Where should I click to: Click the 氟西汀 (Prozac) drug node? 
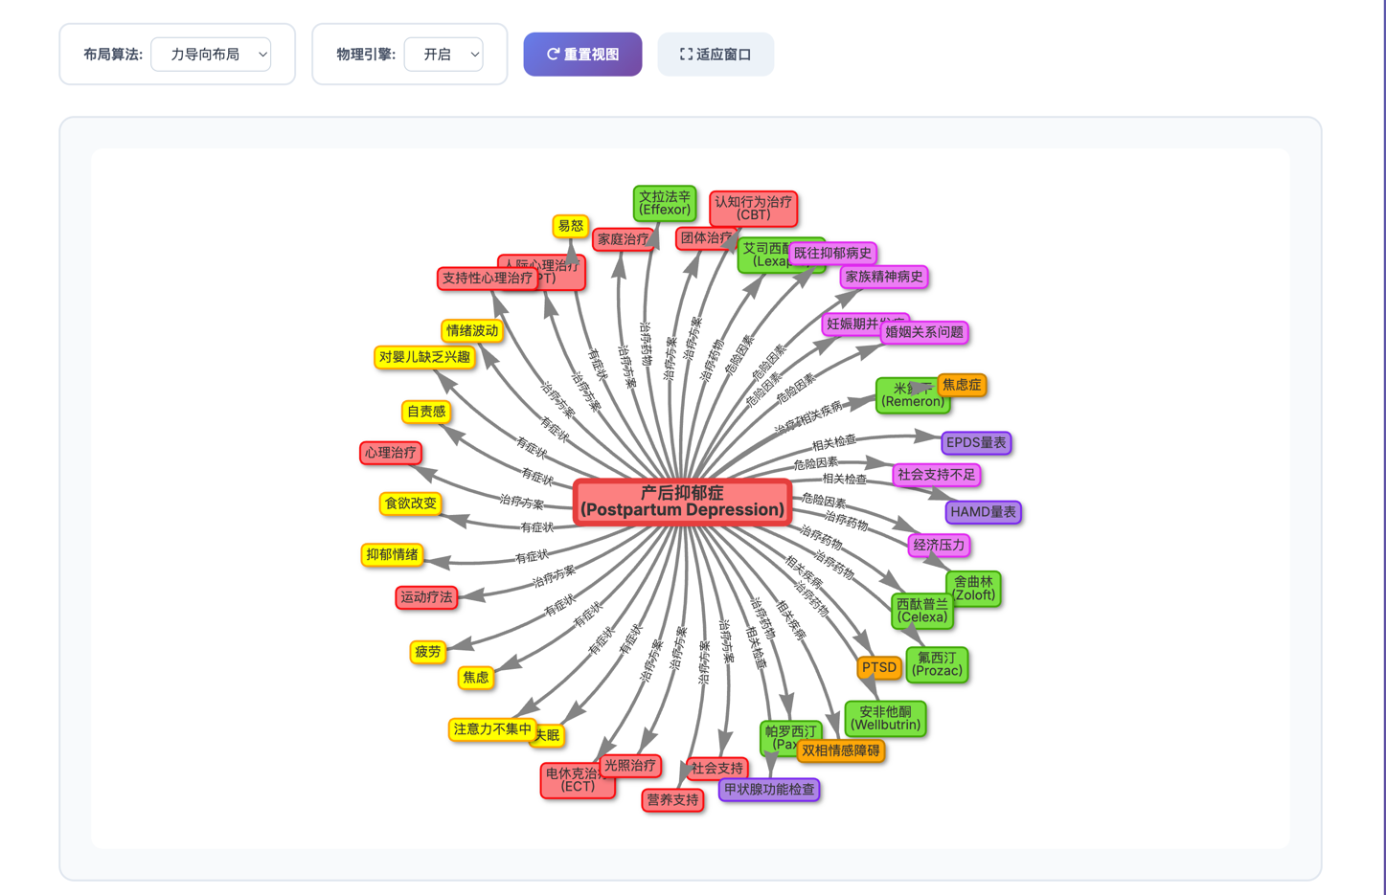pyautogui.click(x=937, y=664)
